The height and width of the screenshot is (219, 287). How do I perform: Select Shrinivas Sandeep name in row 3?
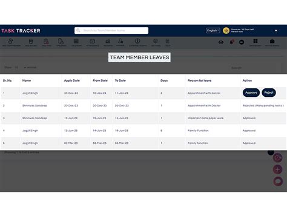[x=35, y=118]
